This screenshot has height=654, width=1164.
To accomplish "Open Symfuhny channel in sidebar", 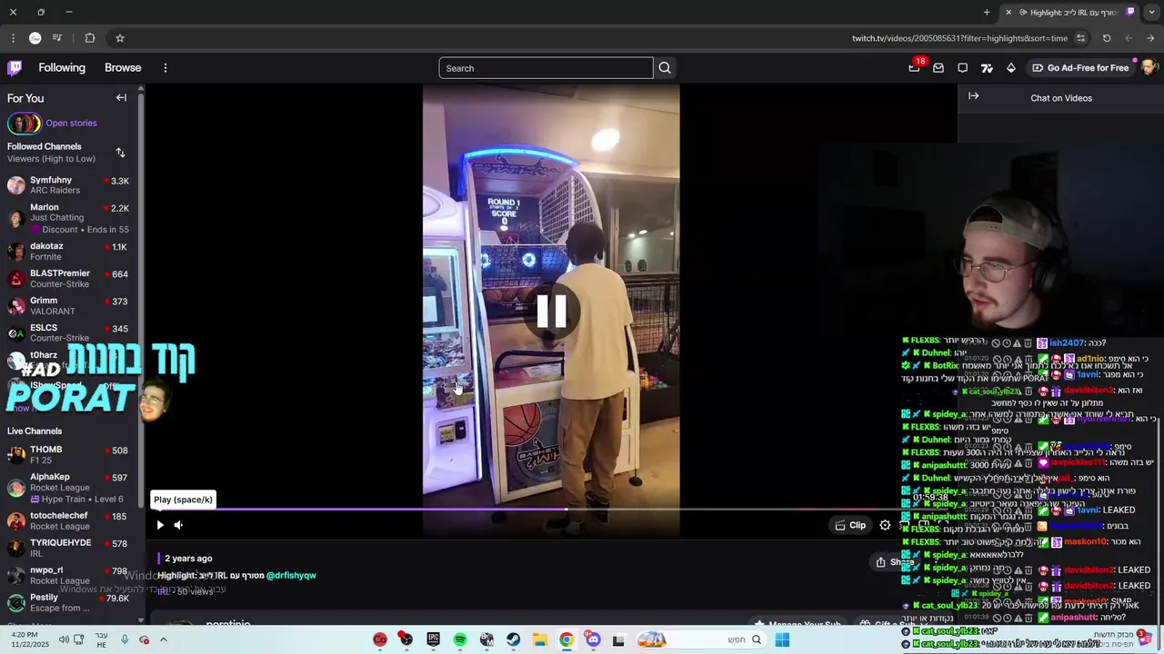I will coord(68,185).
